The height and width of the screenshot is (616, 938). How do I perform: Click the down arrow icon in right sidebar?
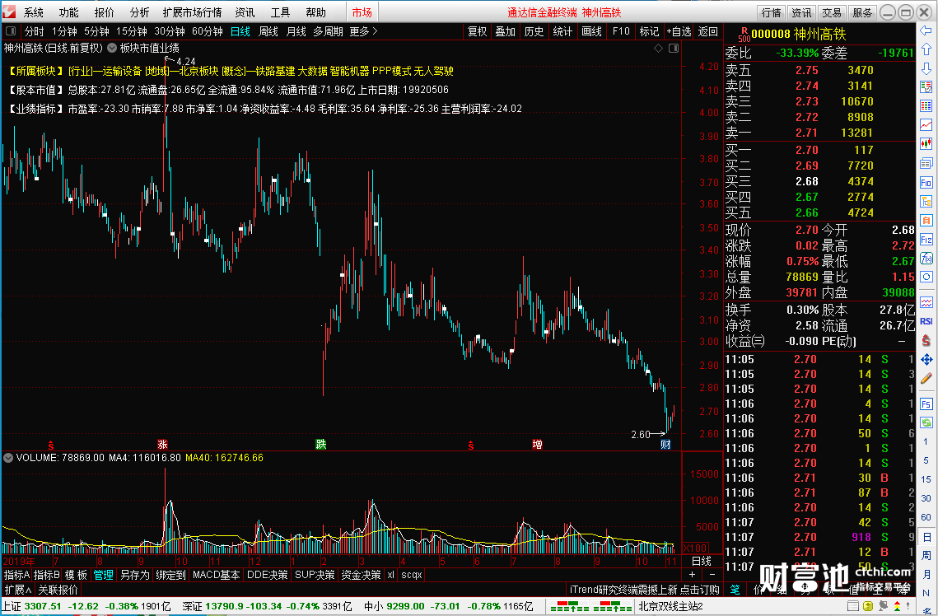926,68
